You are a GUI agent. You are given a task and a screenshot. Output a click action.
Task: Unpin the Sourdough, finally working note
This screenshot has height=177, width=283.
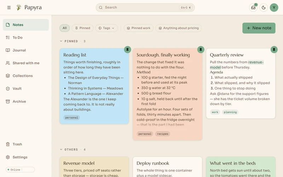tap(201, 50)
